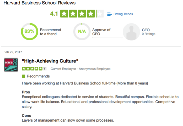Open the "High-Achieving Culture" review title
183x126 pixels.
[50, 61]
